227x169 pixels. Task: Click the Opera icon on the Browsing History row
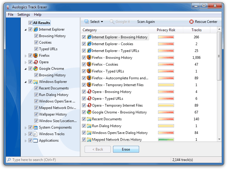(89, 91)
